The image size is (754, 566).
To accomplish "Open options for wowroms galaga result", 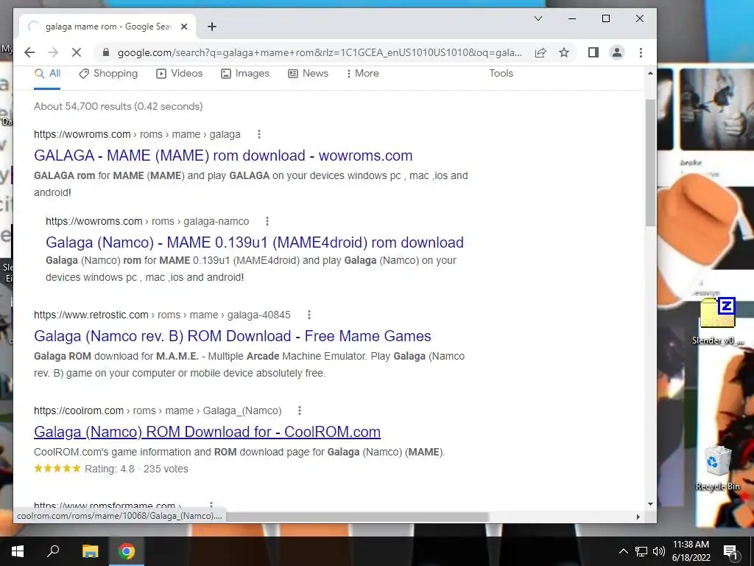I will click(259, 134).
